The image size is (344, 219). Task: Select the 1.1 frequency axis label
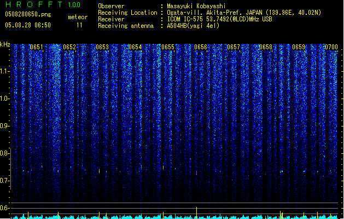(5, 71)
